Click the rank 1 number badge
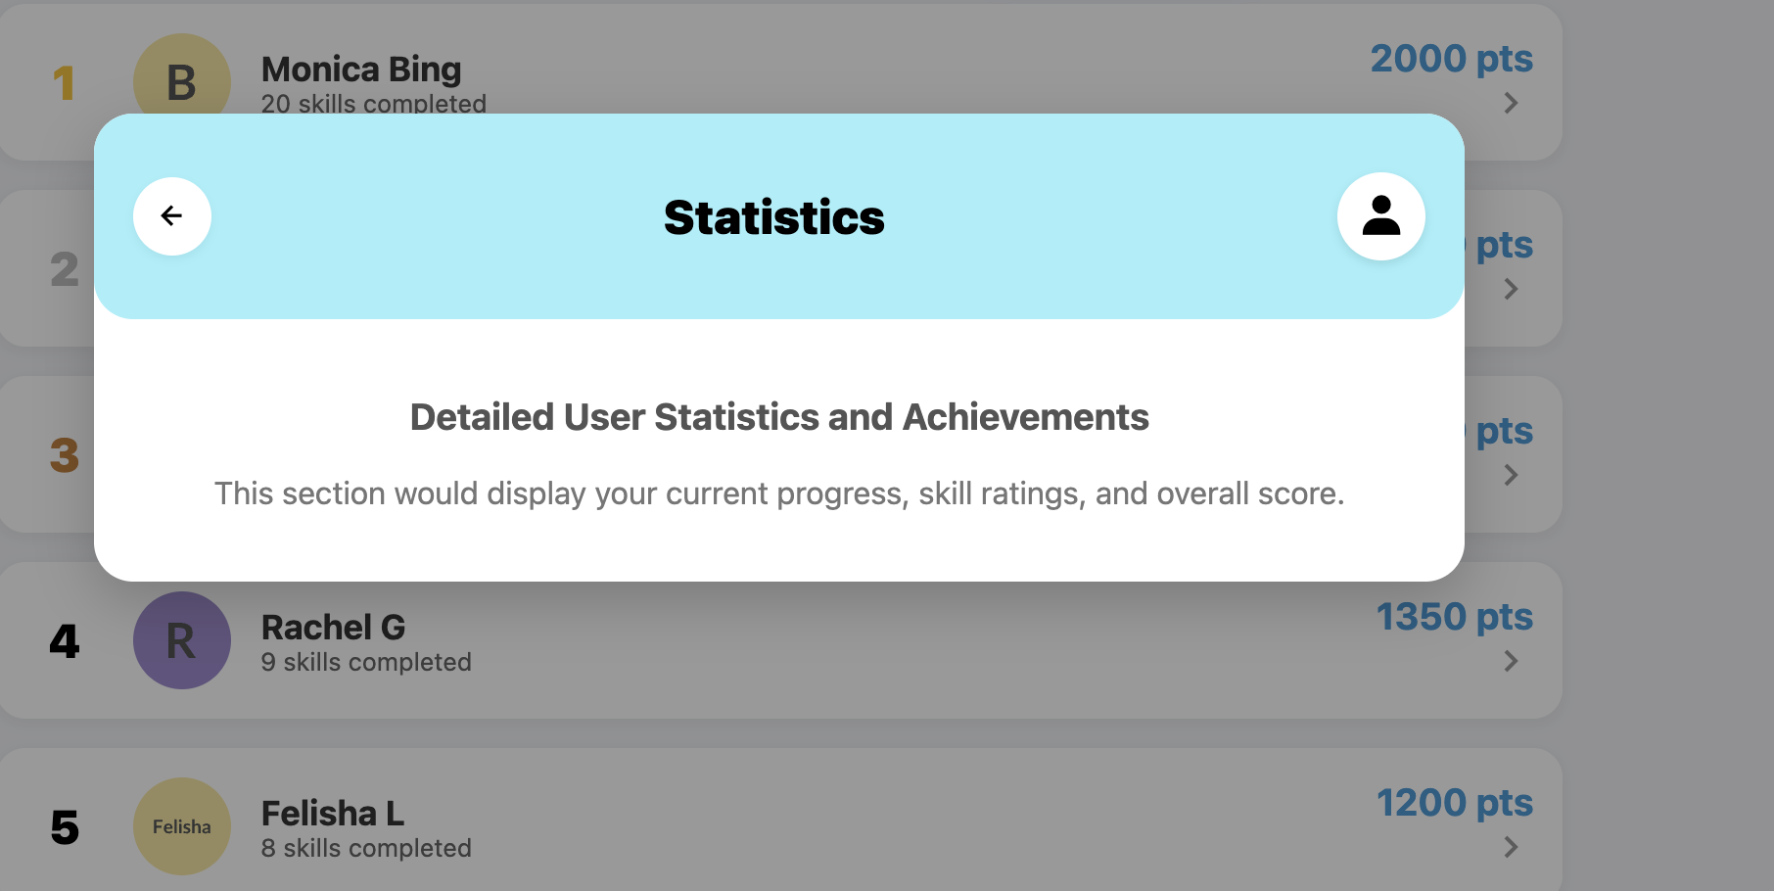The height and width of the screenshot is (891, 1774). 64,83
